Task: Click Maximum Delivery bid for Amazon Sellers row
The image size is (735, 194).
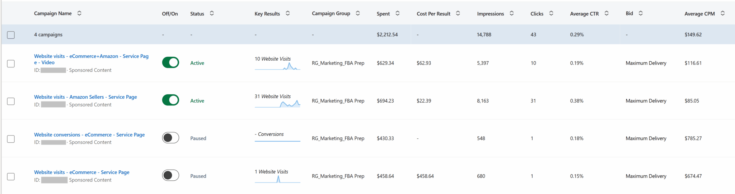Action: (x=646, y=101)
